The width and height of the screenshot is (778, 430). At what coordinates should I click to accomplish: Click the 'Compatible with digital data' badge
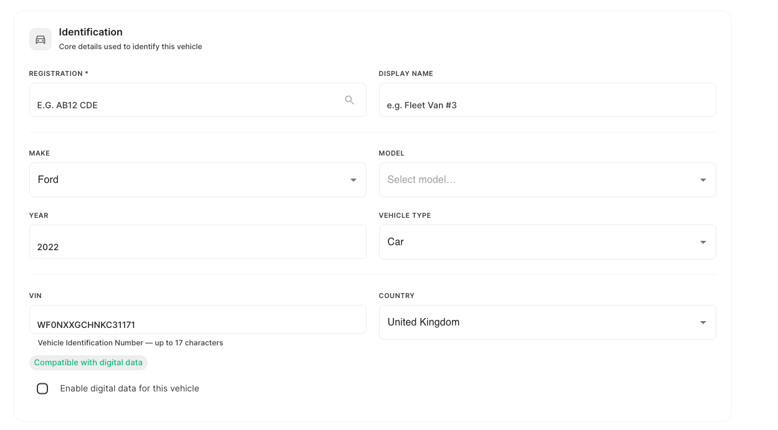[89, 362]
